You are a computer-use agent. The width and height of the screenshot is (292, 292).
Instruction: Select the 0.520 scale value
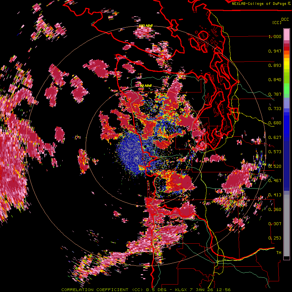pos(275,166)
